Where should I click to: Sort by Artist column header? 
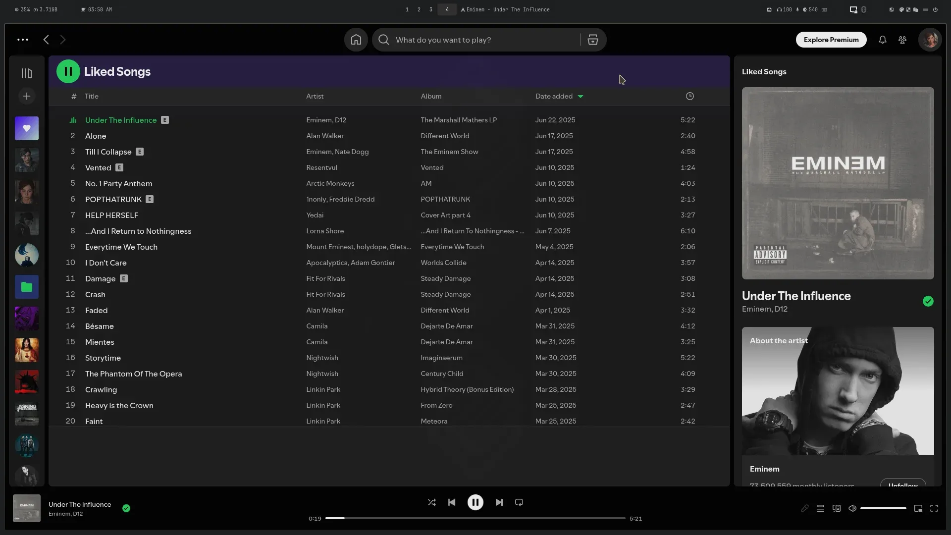point(315,96)
